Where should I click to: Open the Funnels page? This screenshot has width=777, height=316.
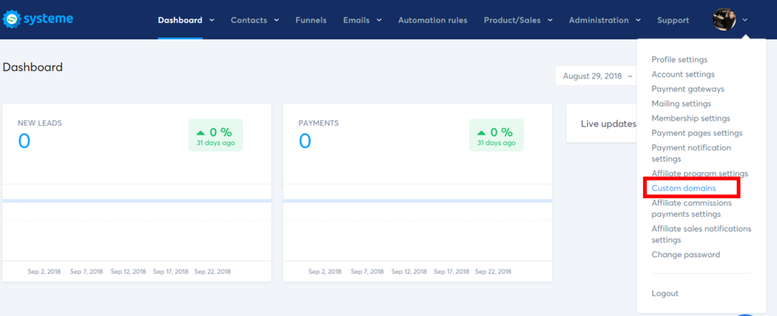point(311,20)
